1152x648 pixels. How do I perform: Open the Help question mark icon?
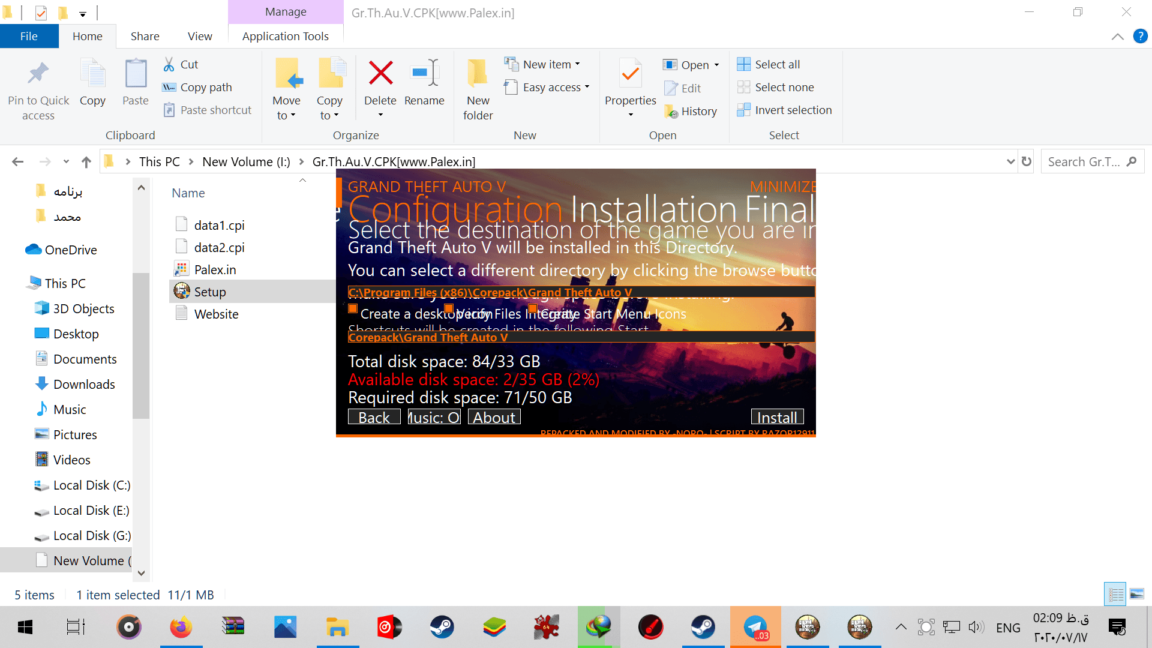coord(1140,37)
